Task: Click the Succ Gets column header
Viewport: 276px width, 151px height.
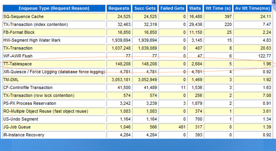Action: (145, 8)
